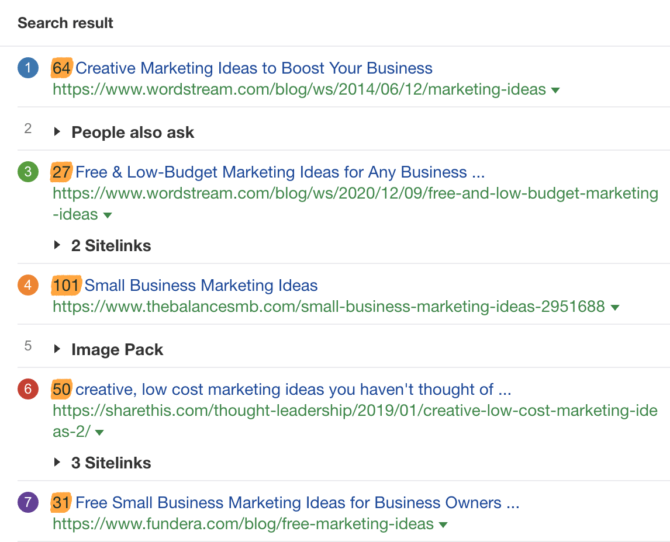Open dropdown arrow next to wordstream marketing-ideas URL
The width and height of the screenshot is (670, 542).
pos(555,90)
